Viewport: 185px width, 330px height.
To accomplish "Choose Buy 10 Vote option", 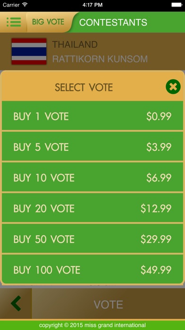I will pos(92,178).
